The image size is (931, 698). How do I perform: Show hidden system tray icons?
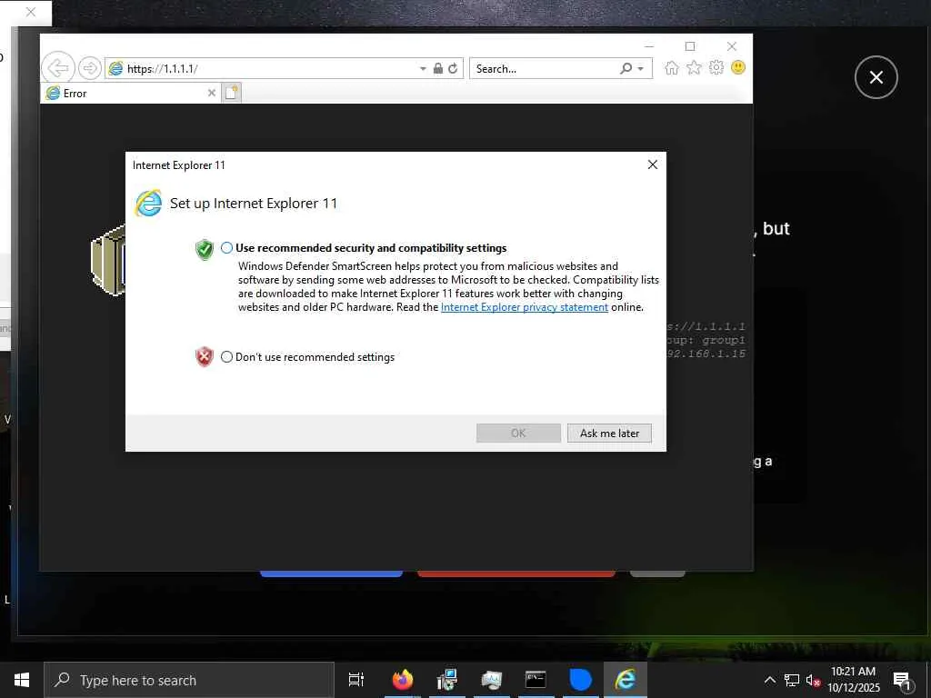pos(769,680)
